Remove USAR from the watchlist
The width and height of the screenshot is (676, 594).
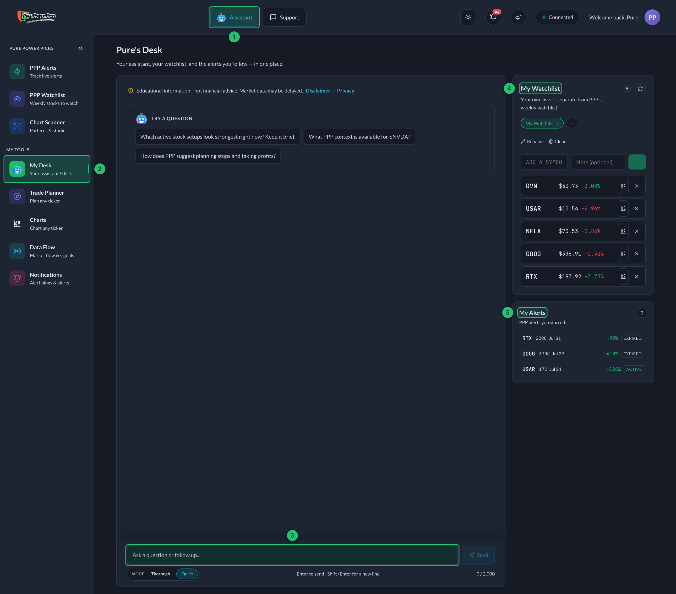636,208
